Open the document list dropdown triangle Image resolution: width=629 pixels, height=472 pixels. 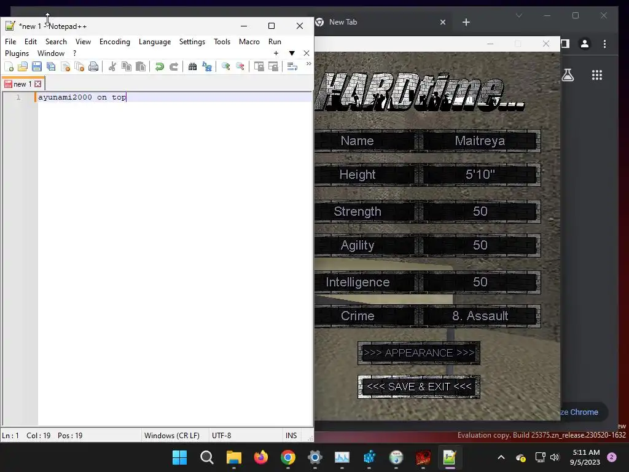click(x=292, y=53)
